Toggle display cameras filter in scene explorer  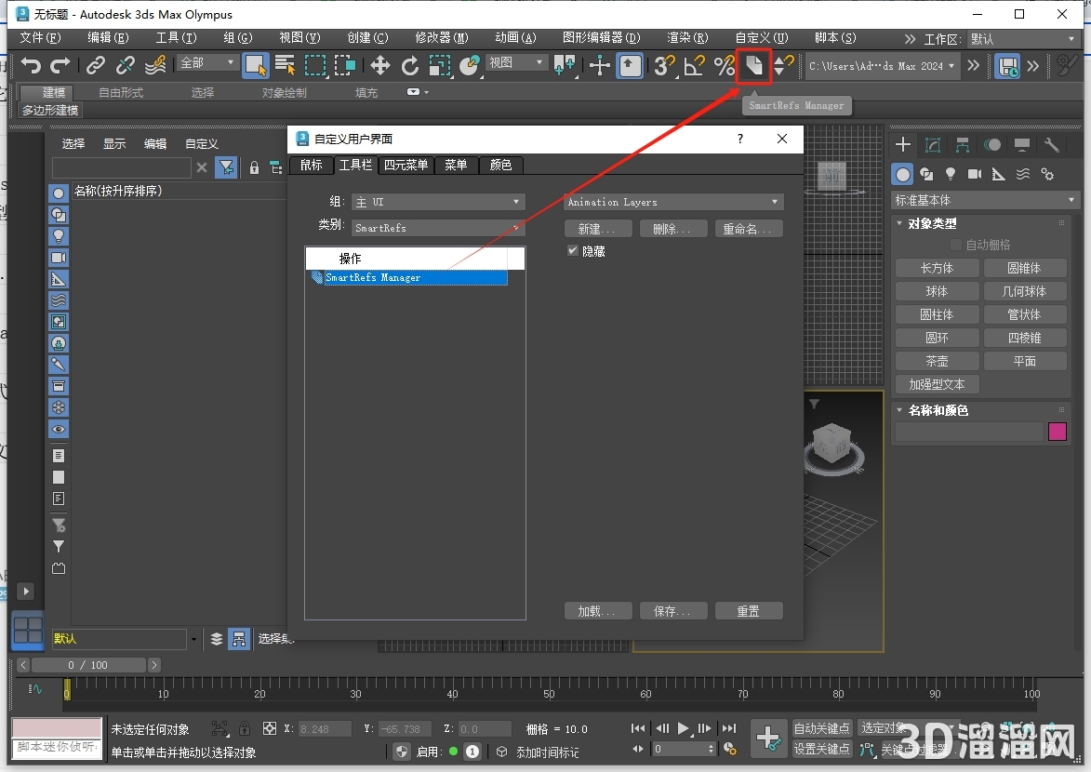point(59,258)
